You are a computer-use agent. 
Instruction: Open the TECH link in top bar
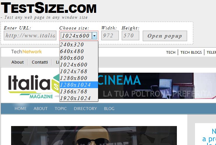pyautogui.click(x=171, y=52)
